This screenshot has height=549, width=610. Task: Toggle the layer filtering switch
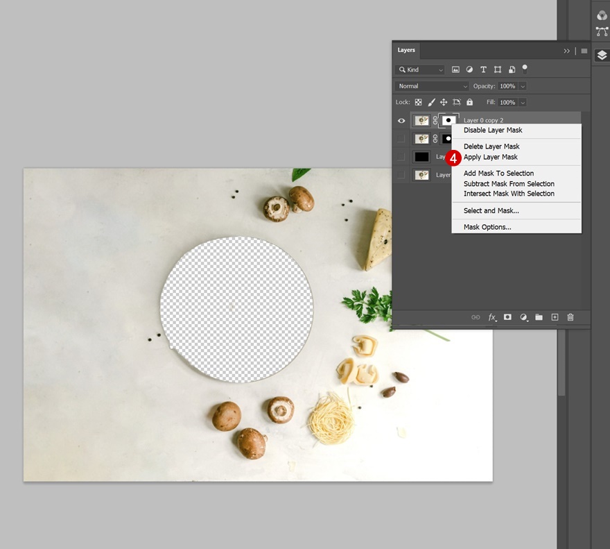tap(525, 69)
